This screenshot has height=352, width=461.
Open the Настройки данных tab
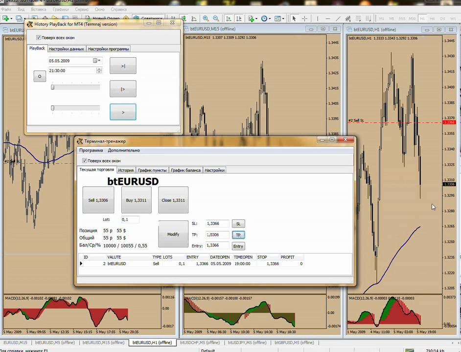point(66,49)
